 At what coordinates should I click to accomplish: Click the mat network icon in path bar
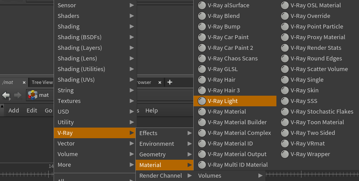(x=33, y=95)
